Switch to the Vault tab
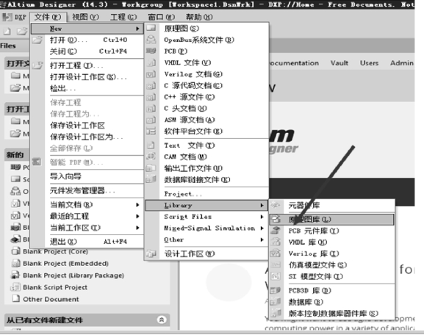The width and height of the screenshot is (424, 335). click(339, 63)
